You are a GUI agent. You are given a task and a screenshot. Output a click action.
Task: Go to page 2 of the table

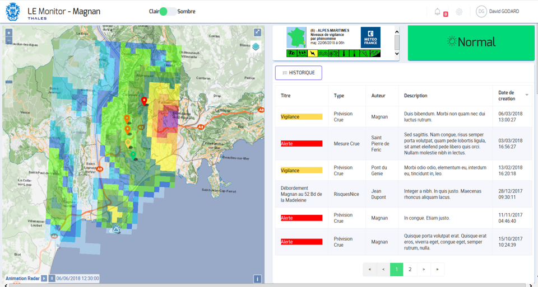(x=410, y=269)
